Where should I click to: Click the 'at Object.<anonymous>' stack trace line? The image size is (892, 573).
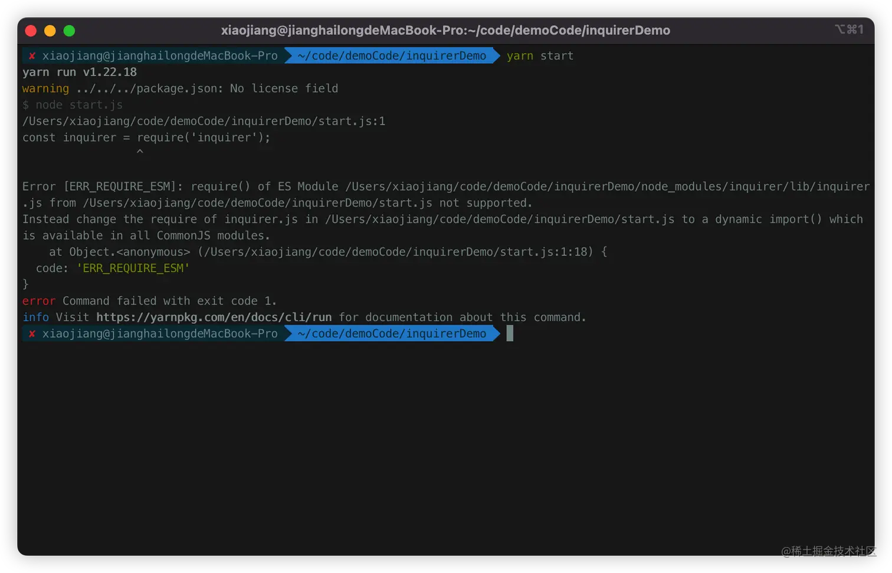(x=328, y=252)
